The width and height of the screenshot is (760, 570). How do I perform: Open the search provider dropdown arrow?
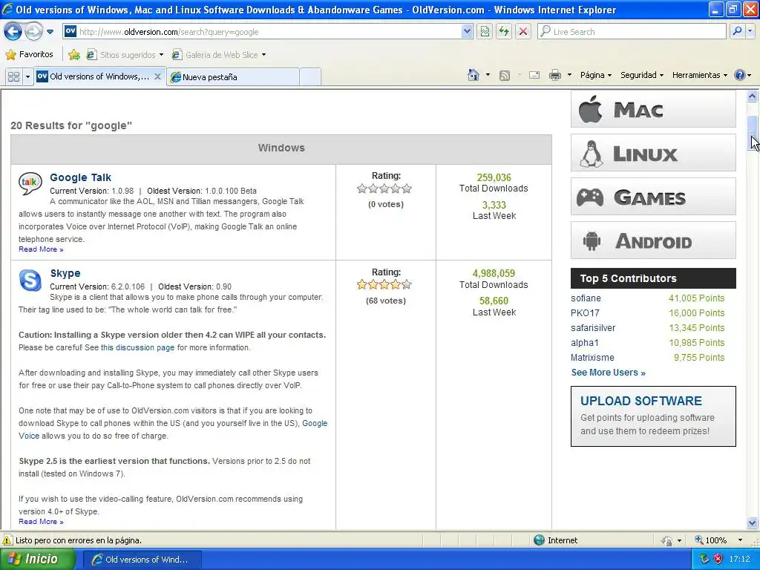pos(750,32)
